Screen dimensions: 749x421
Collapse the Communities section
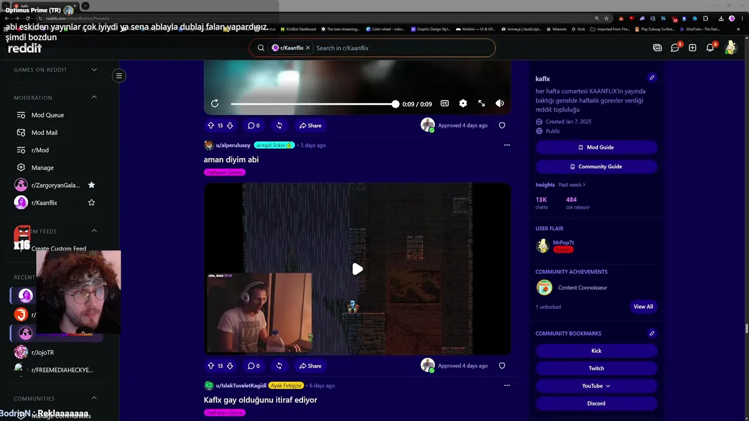click(94, 399)
